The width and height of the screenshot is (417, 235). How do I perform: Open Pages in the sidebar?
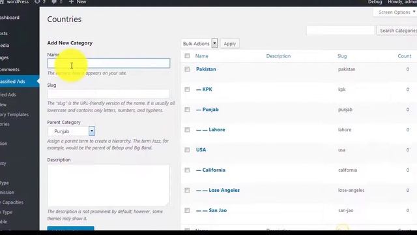click(x=5, y=57)
